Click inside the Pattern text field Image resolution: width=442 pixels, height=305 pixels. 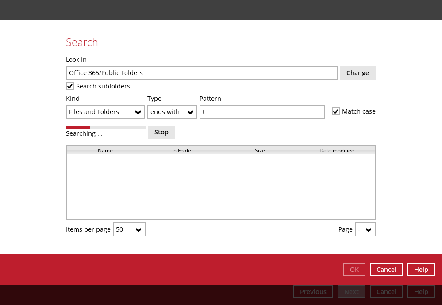click(x=262, y=112)
